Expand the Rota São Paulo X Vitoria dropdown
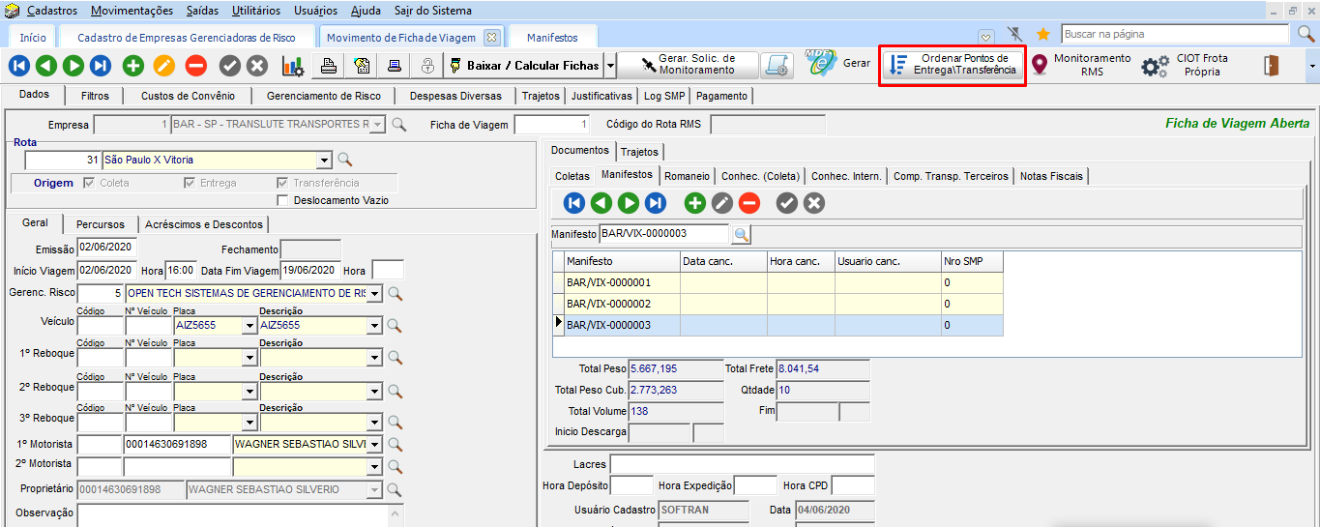The image size is (1320, 527). coord(324,160)
